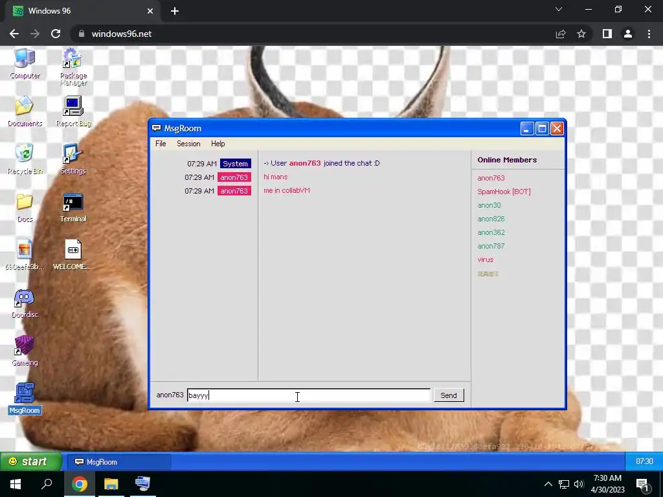The height and width of the screenshot is (497, 663).
Task: Show hidden system tray icons chevron
Action: click(x=548, y=484)
